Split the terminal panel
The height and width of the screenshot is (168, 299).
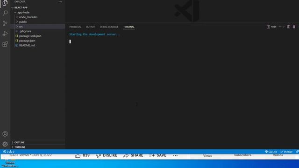(x=289, y=27)
